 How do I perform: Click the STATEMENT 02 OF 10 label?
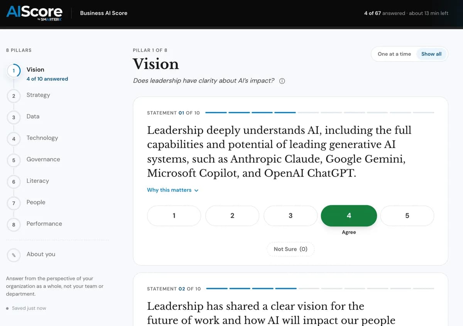[x=174, y=289]
